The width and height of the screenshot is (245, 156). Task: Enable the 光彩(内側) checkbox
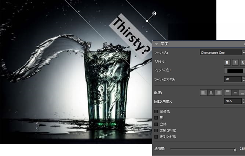(x=156, y=130)
